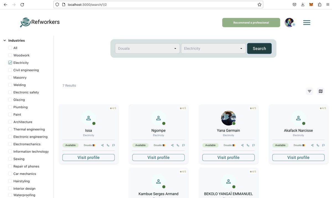The image size is (332, 198).
Task: Reload the page in browser
Action: [x=22, y=5]
